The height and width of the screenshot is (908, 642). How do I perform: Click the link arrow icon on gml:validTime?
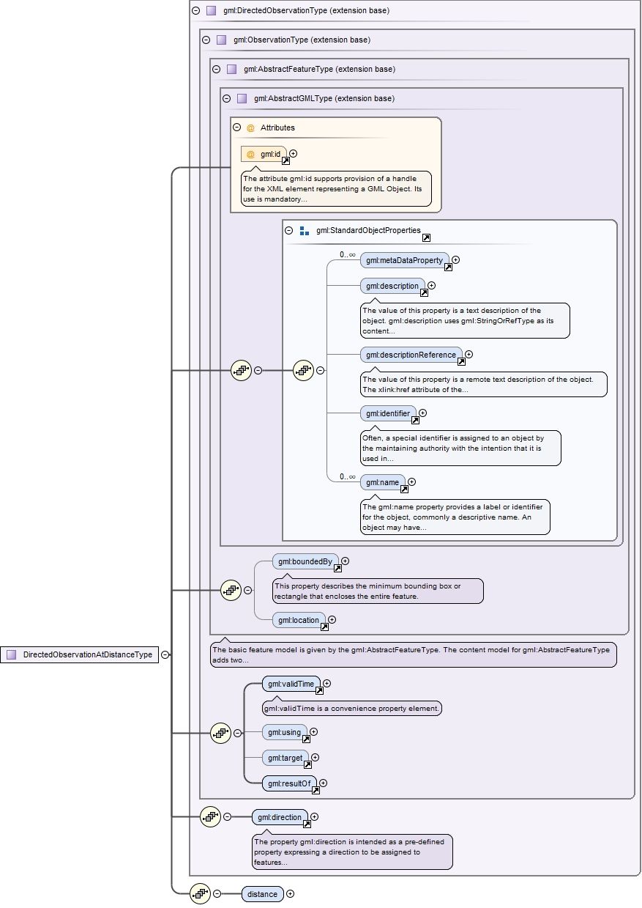point(318,690)
